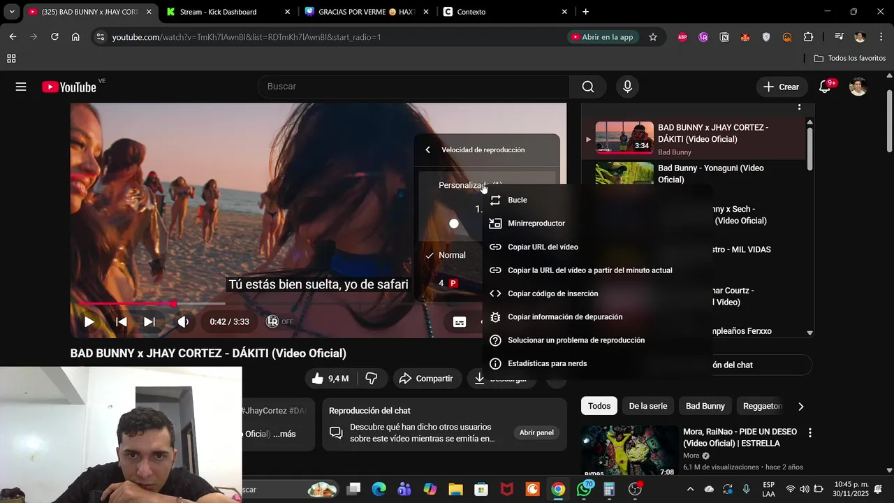Select the Bad Bunny filter chip

click(x=705, y=406)
